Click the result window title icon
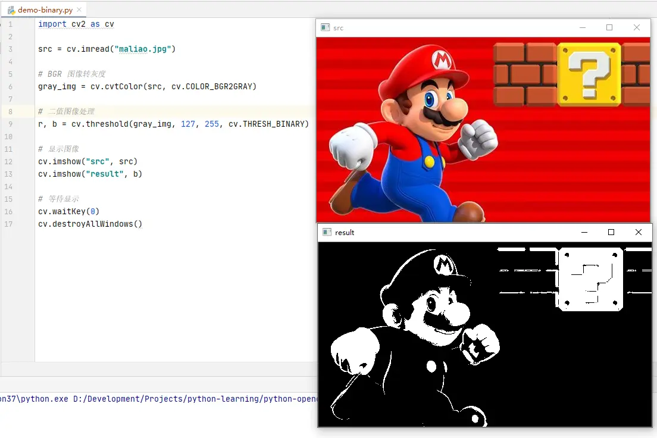 [327, 232]
